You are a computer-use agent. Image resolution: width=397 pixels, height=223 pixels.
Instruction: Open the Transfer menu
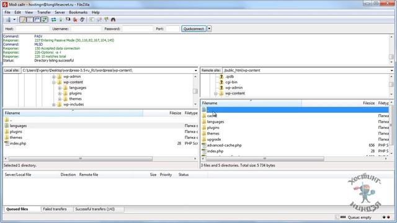point(44,12)
